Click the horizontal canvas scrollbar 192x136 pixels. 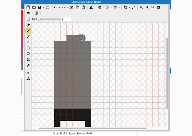click(93, 128)
